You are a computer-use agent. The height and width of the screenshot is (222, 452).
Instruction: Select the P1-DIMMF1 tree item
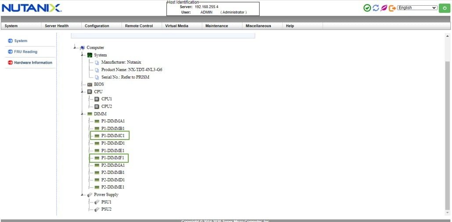click(x=113, y=158)
